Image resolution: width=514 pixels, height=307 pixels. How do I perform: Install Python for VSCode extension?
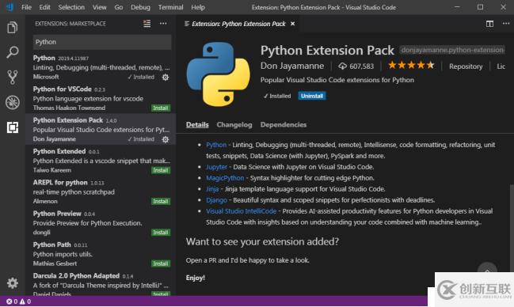pos(161,108)
